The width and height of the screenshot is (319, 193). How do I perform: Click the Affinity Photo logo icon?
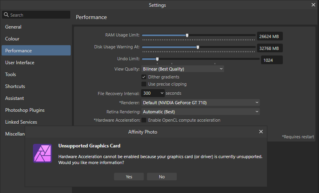click(43, 153)
